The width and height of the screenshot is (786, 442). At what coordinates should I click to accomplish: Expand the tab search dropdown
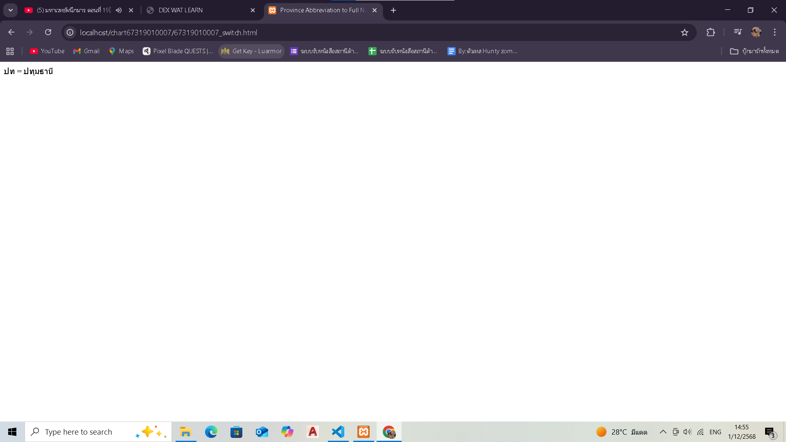coord(11,10)
